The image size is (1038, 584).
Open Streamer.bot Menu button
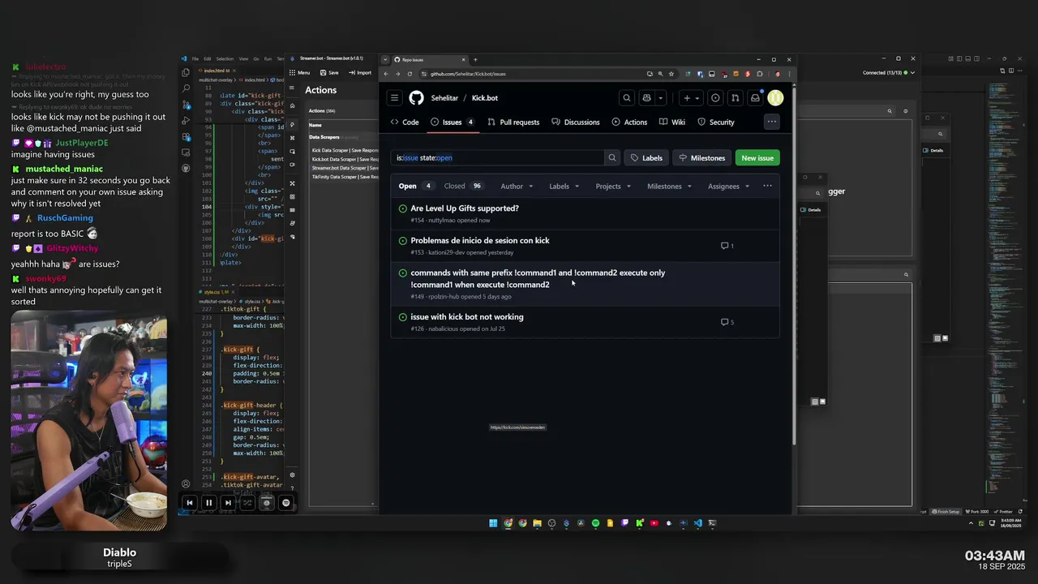[300, 73]
